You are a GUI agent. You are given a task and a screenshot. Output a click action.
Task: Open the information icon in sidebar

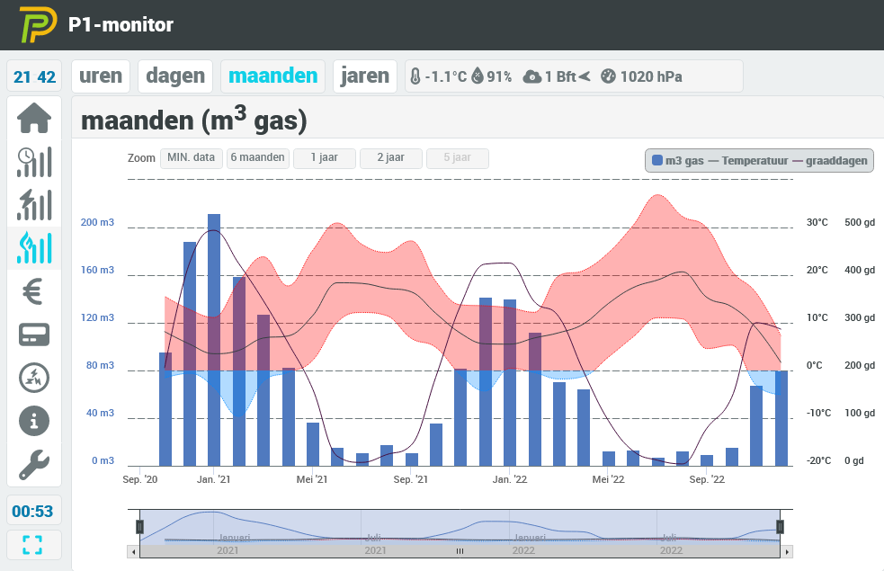[x=34, y=421]
